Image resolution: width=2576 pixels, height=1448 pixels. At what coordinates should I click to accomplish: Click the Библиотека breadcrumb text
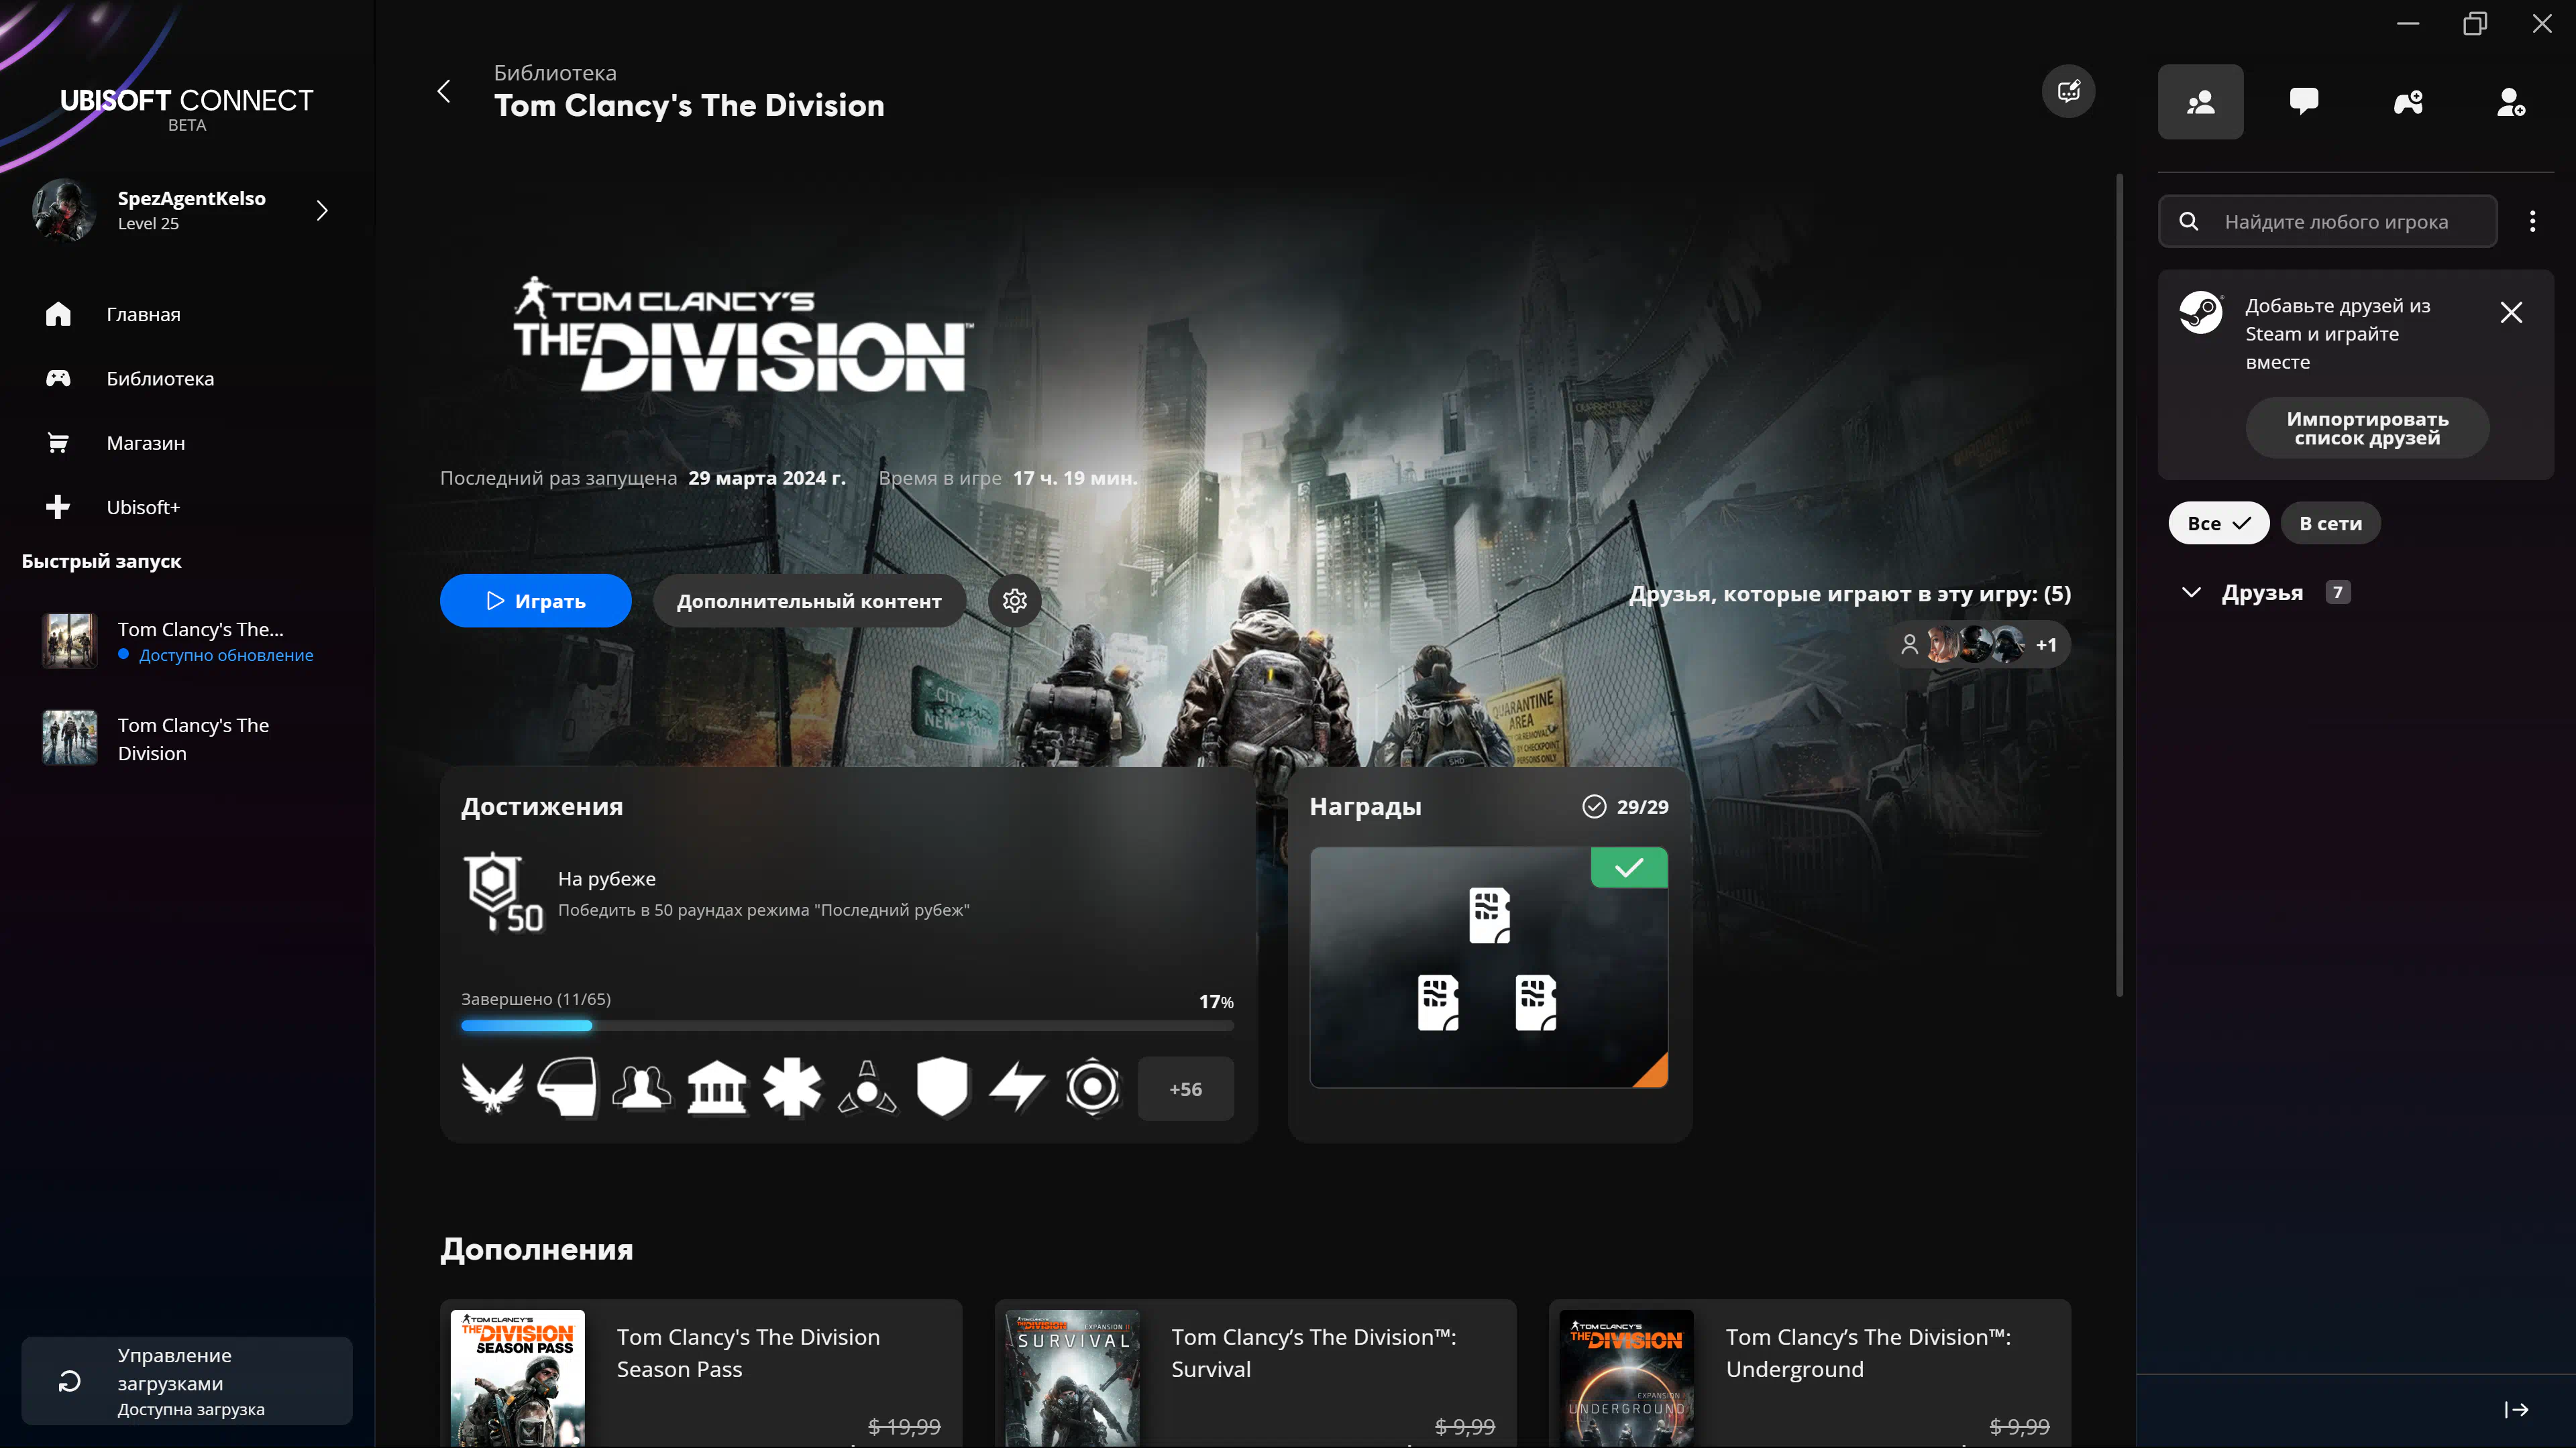555,73
